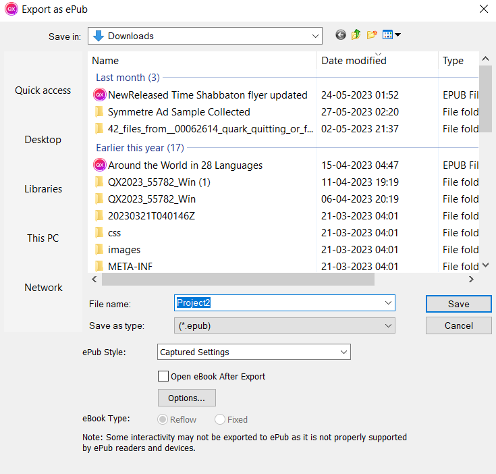Click folder icon of Symmetre Ad Sample Collected

click(x=99, y=111)
